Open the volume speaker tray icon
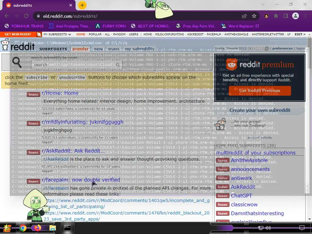 [268, 228]
